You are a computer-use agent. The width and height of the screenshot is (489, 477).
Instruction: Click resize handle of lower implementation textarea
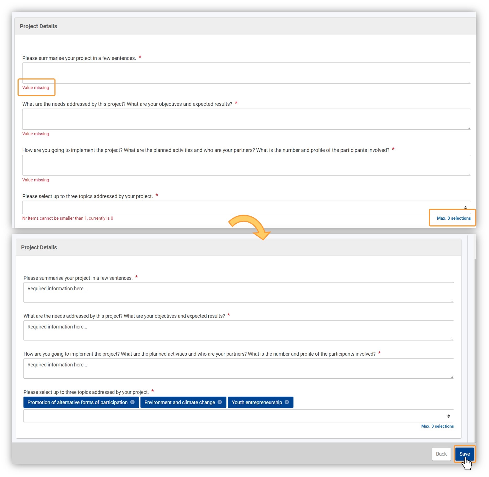(452, 377)
